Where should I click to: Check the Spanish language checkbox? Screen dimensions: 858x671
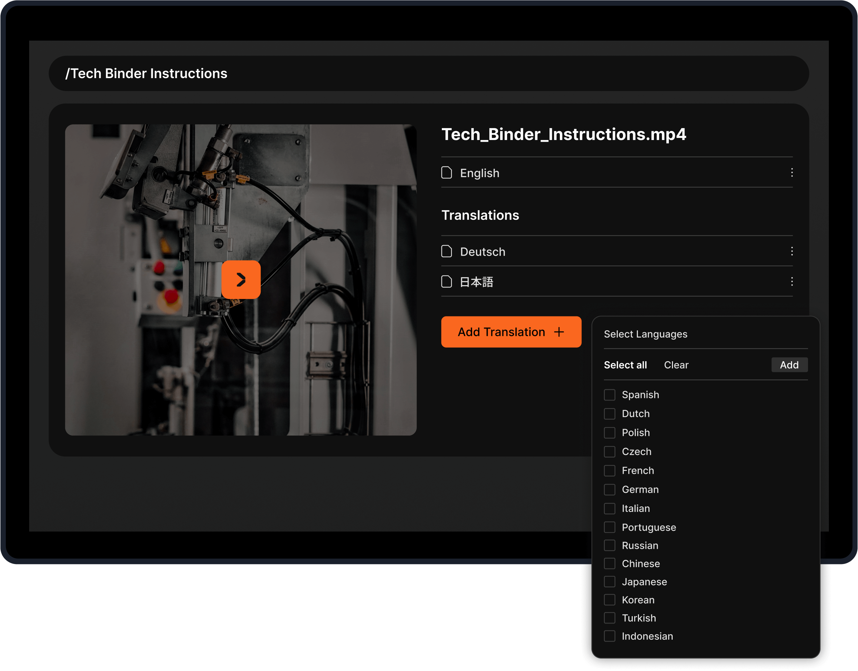click(609, 395)
